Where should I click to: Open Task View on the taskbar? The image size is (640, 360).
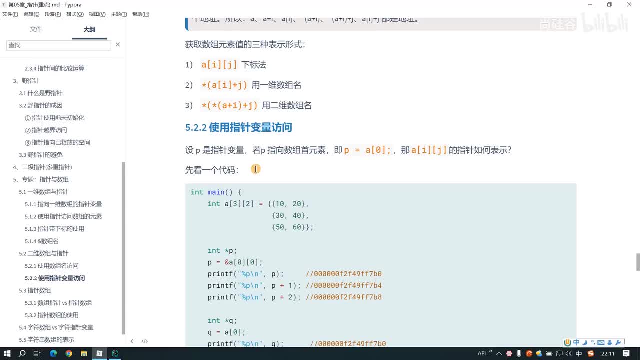(x=37, y=353)
